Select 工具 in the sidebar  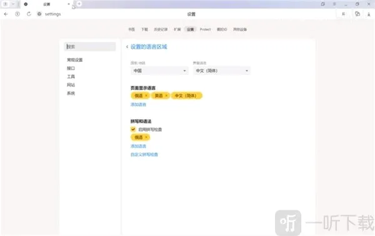tap(71, 77)
